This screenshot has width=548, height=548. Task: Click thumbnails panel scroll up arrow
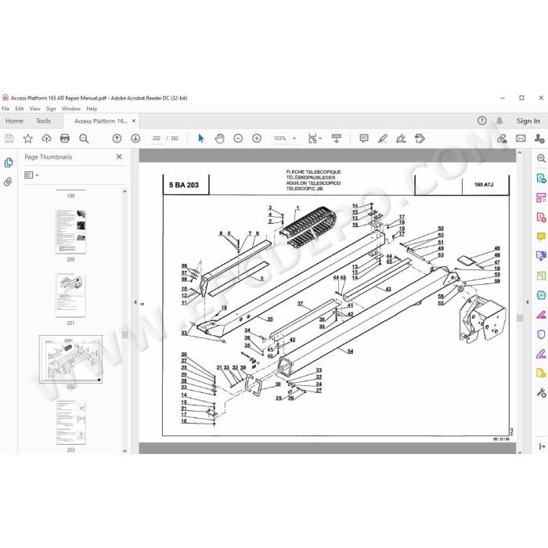tap(124, 192)
